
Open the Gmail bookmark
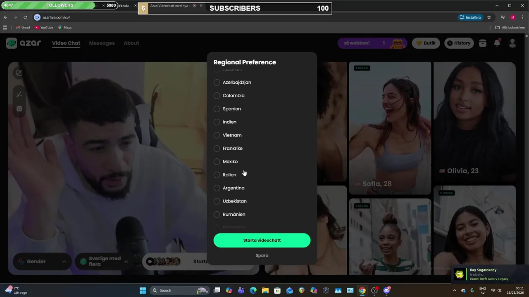point(23,27)
